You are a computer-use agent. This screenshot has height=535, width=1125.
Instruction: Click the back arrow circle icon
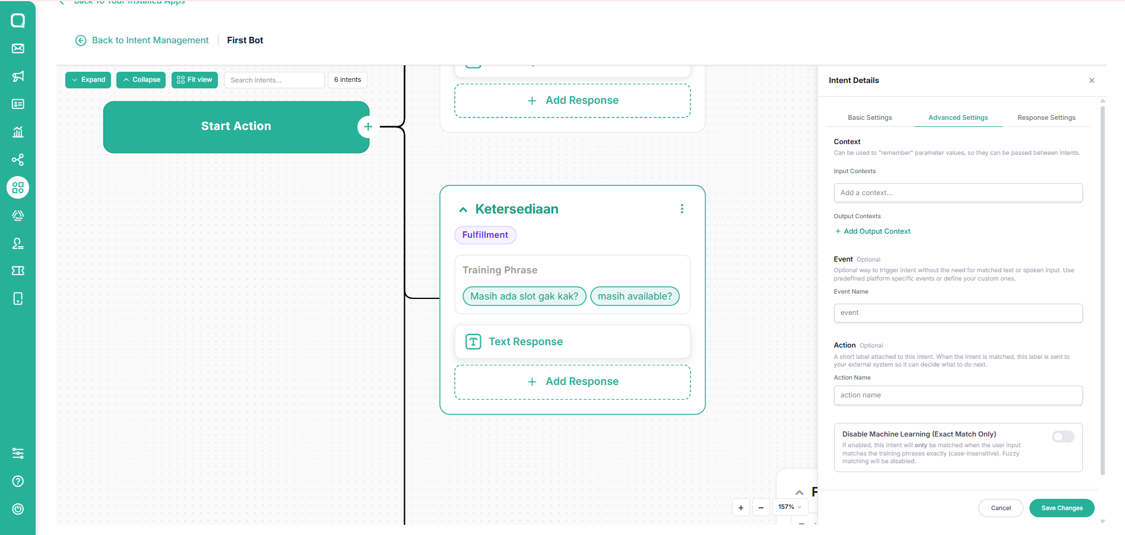click(81, 40)
